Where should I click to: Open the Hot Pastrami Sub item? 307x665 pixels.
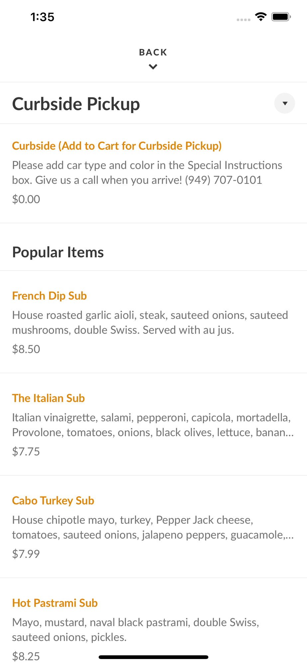pyautogui.click(x=55, y=603)
